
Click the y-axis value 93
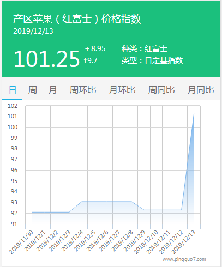(x=14, y=202)
